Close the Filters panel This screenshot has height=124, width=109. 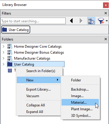(106, 13)
